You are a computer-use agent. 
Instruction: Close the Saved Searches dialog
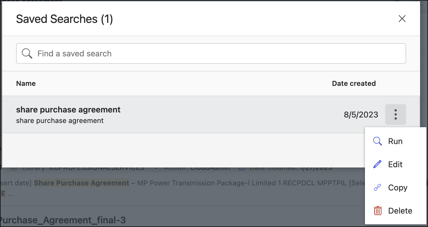[402, 19]
